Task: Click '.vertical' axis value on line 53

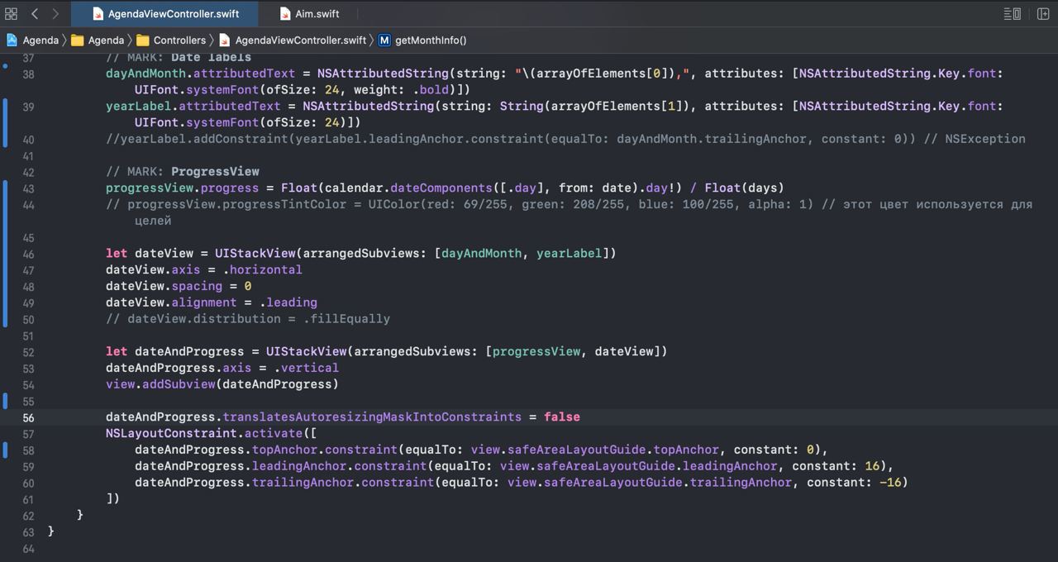Action: (306, 368)
